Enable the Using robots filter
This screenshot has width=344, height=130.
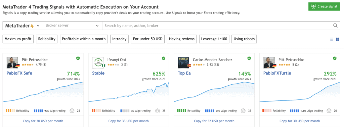[x=244, y=39]
